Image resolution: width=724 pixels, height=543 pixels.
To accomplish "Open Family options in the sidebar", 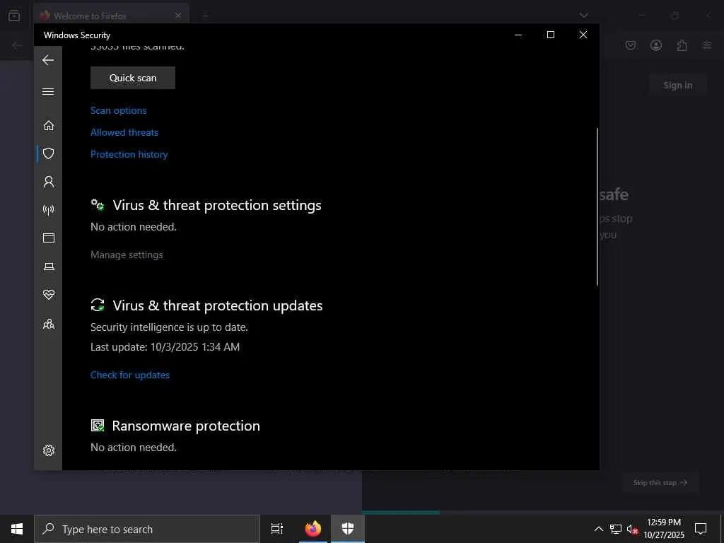I will [x=49, y=324].
